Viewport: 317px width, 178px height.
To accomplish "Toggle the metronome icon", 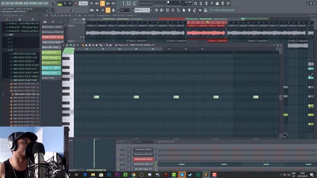I will [92, 3].
